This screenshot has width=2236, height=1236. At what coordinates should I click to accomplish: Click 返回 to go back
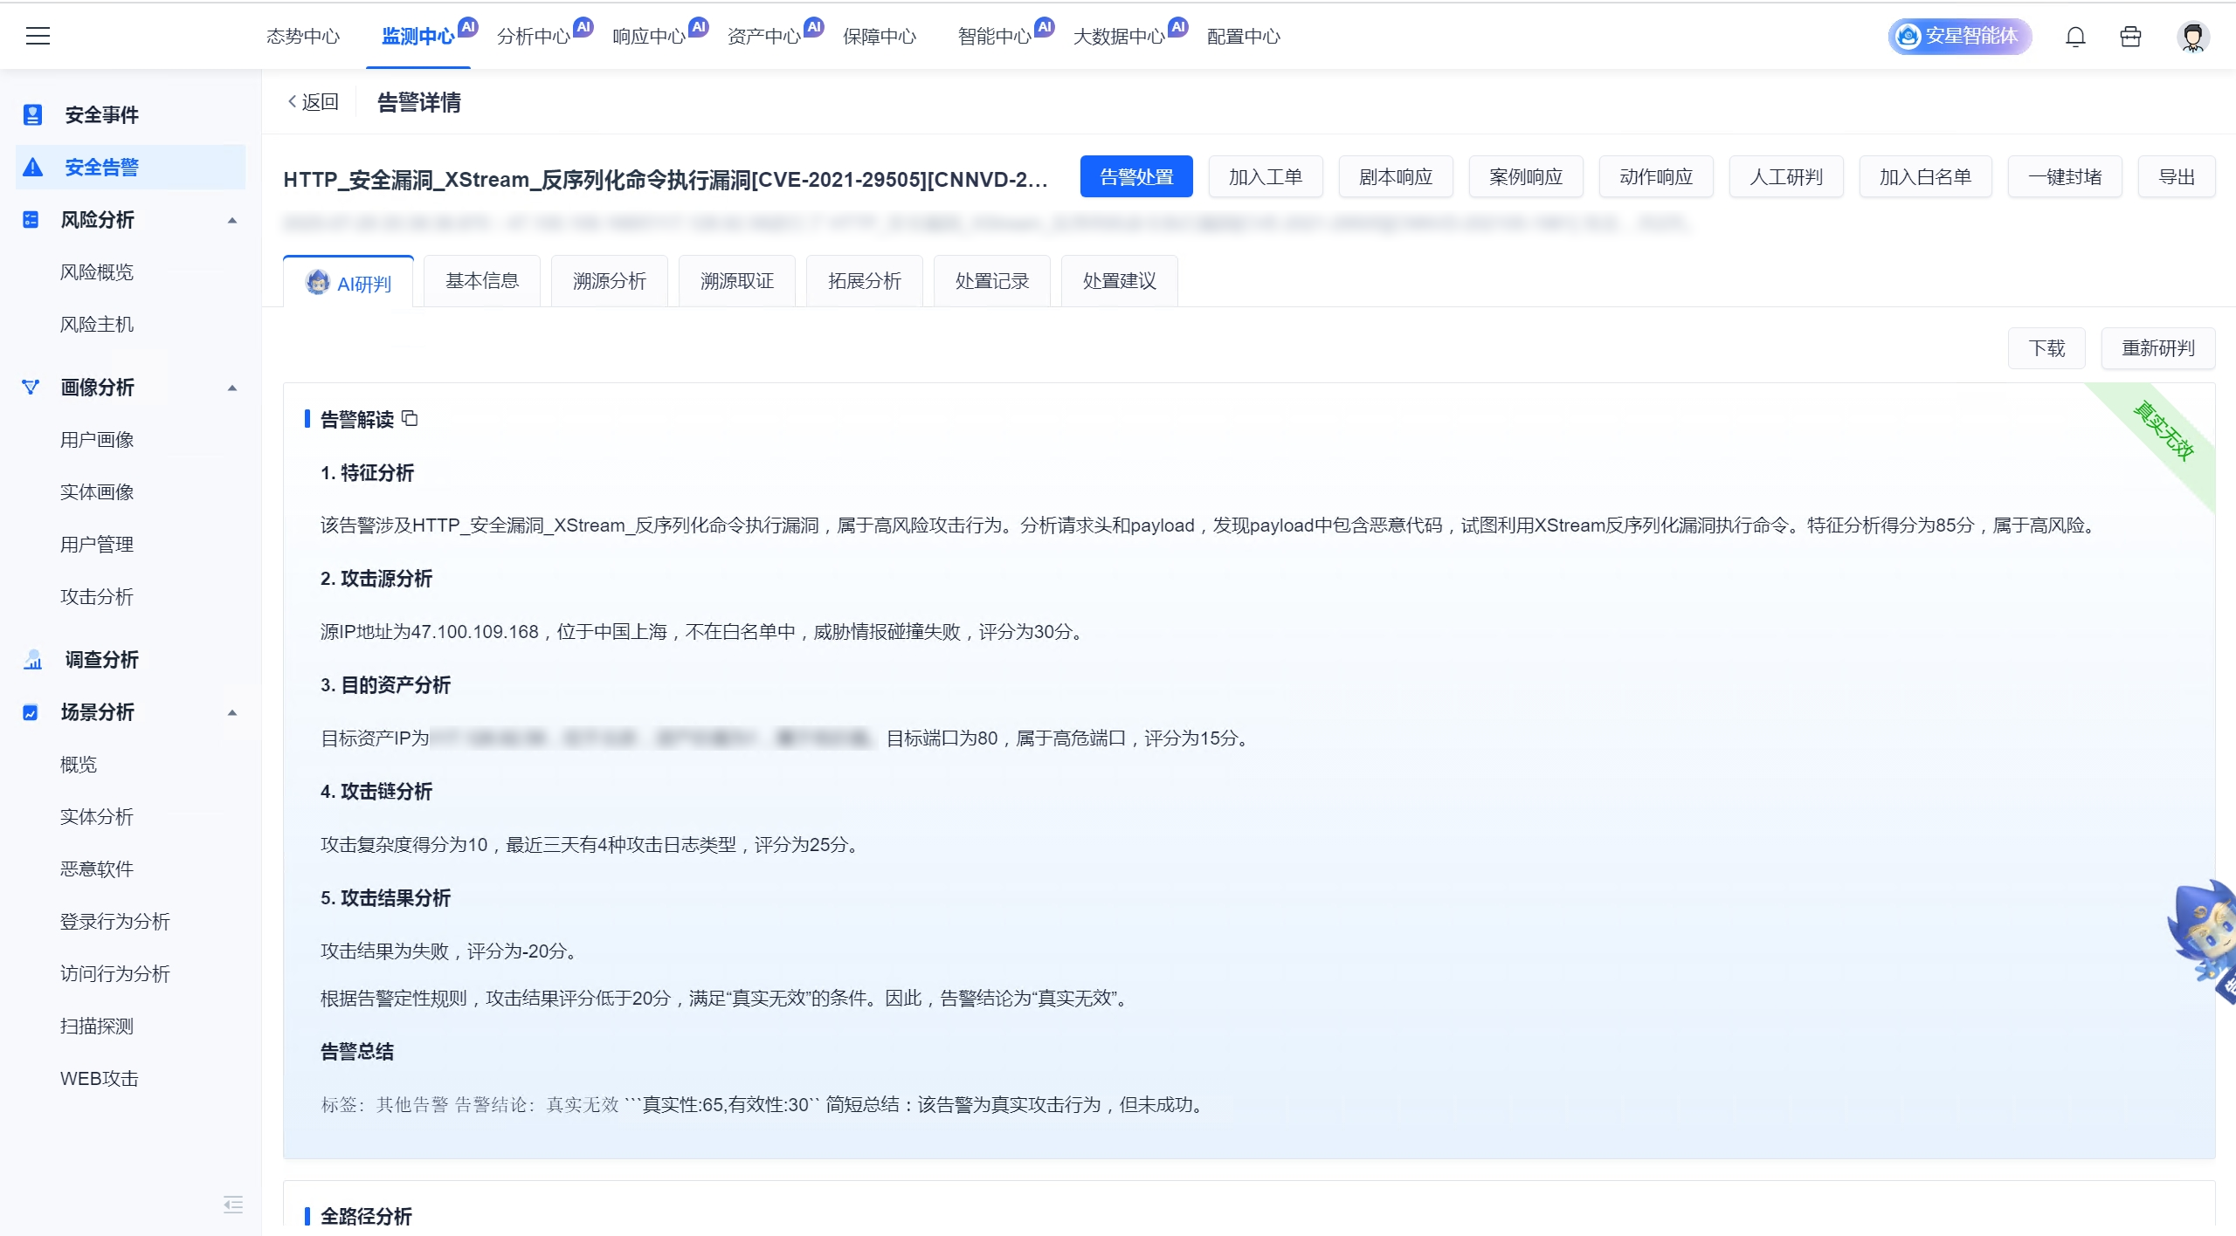(x=312, y=101)
